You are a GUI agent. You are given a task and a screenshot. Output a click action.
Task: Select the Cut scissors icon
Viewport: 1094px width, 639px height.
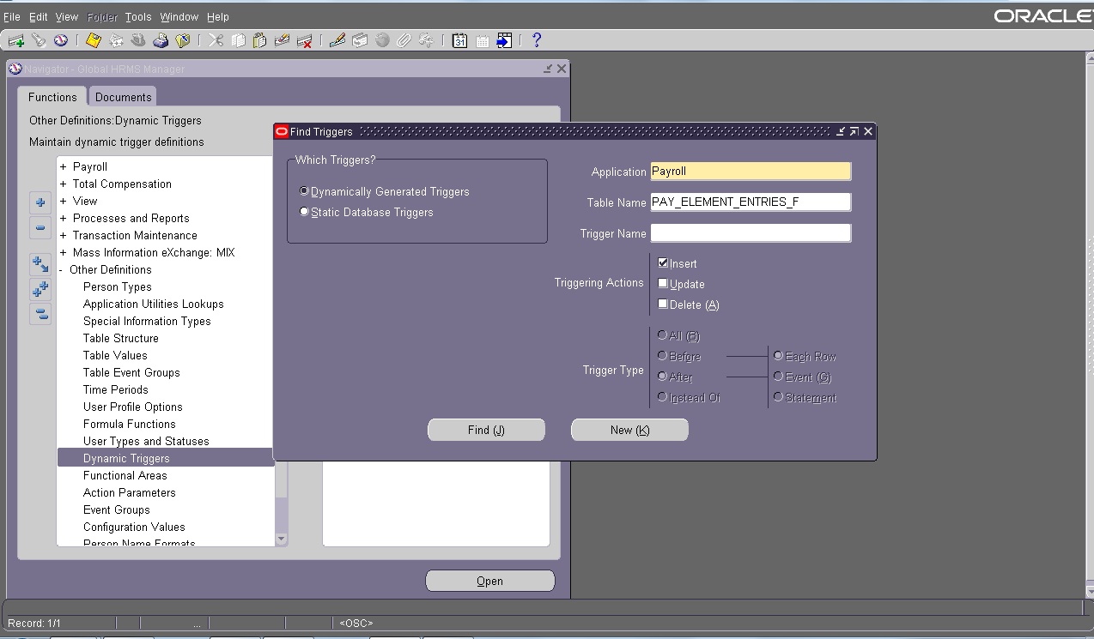[215, 39]
